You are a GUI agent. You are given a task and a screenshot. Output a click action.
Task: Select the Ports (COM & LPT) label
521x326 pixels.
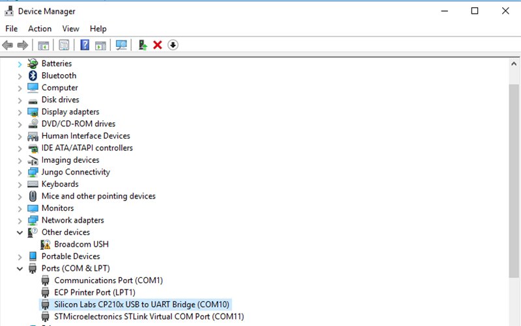coord(76,268)
